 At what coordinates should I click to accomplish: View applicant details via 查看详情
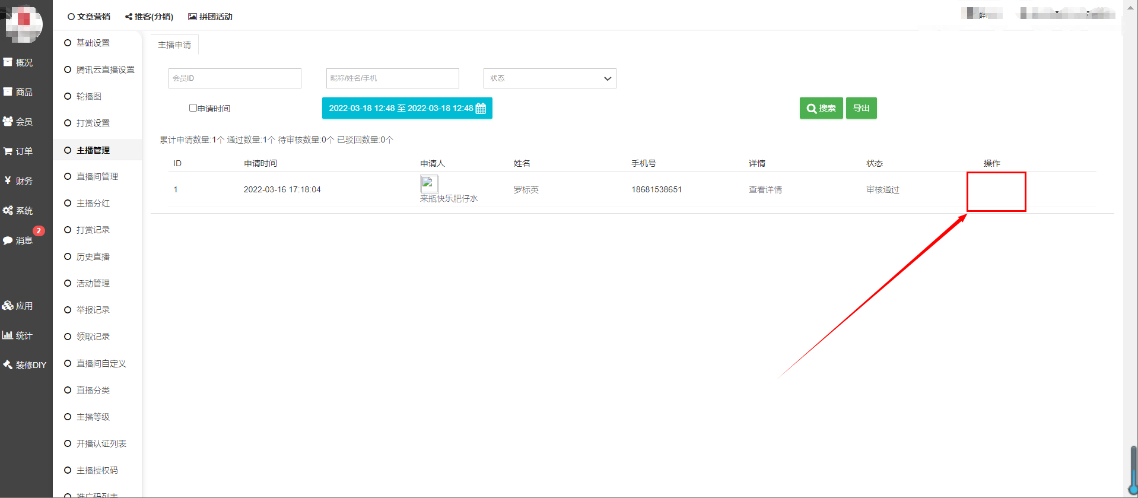coord(765,190)
